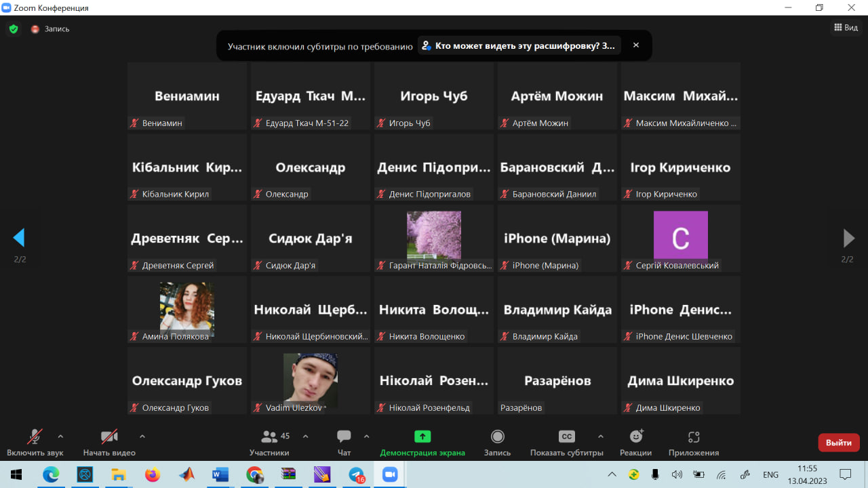Image resolution: width=868 pixels, height=488 pixels.
Task: Open the Participants panel icon
Action: coord(269,437)
